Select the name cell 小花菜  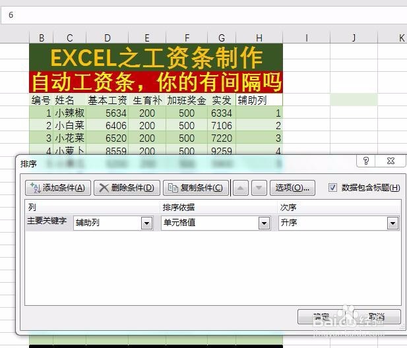[69, 138]
